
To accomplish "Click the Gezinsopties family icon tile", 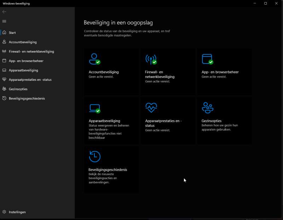I will click(207, 108).
